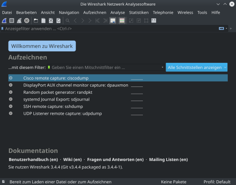Select Cisco remote capture: ciscodump interface
Image resolution: width=236 pixels, height=185 pixels.
click(118, 78)
